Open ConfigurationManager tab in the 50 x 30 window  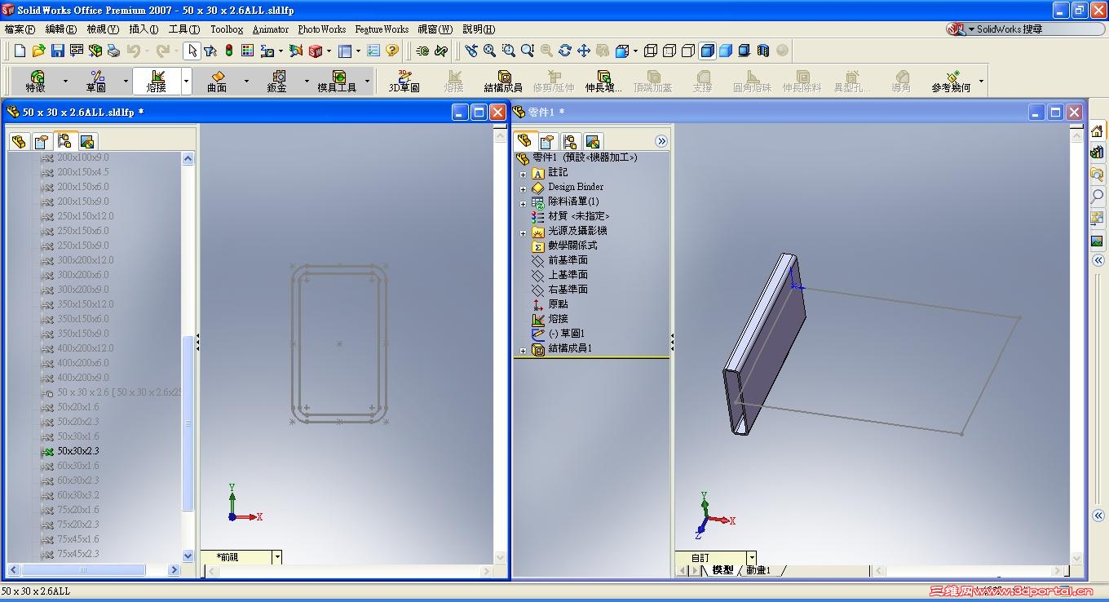coord(64,141)
